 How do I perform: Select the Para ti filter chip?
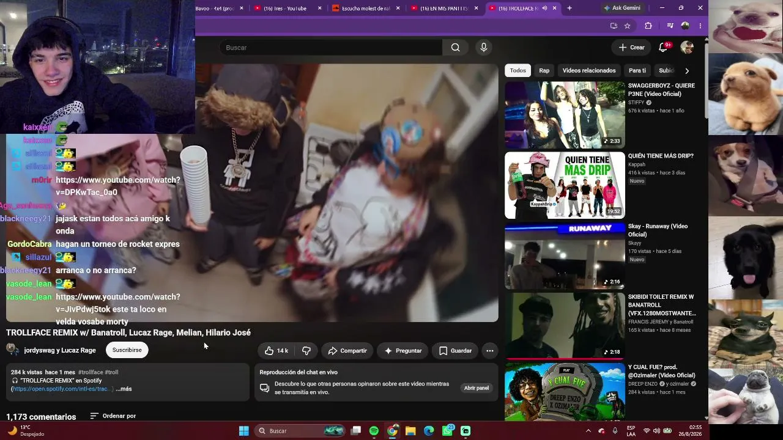[637, 71]
